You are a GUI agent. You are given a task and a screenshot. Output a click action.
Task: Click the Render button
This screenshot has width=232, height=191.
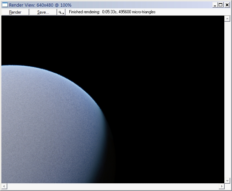[15, 12]
